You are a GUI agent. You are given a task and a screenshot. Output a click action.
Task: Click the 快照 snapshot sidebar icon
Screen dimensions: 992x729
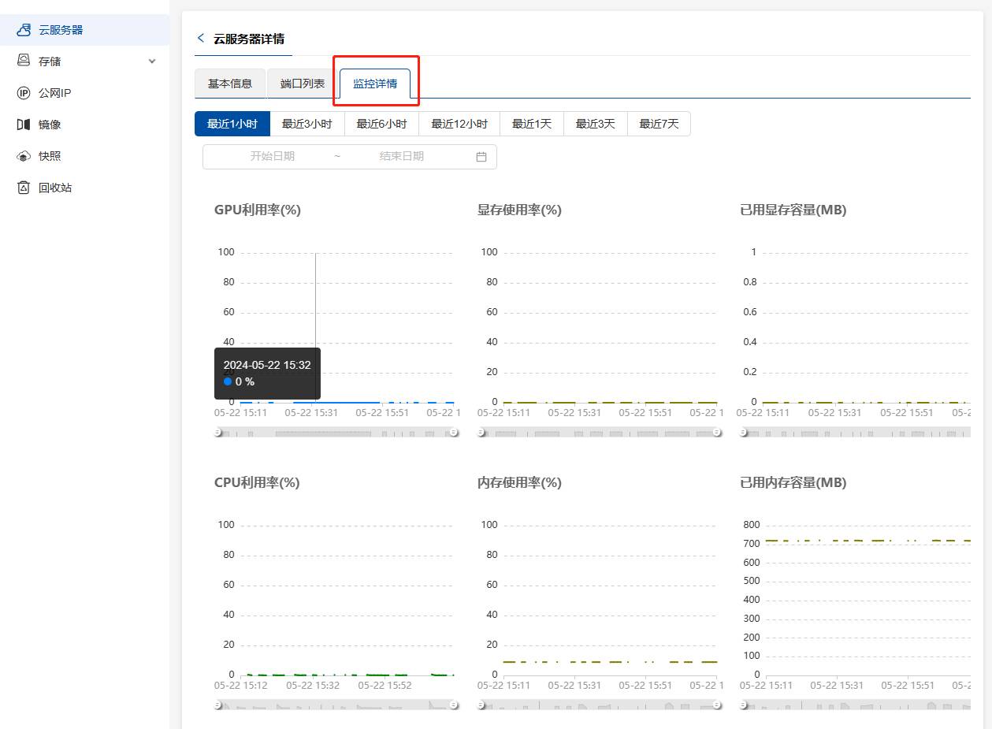(x=24, y=156)
